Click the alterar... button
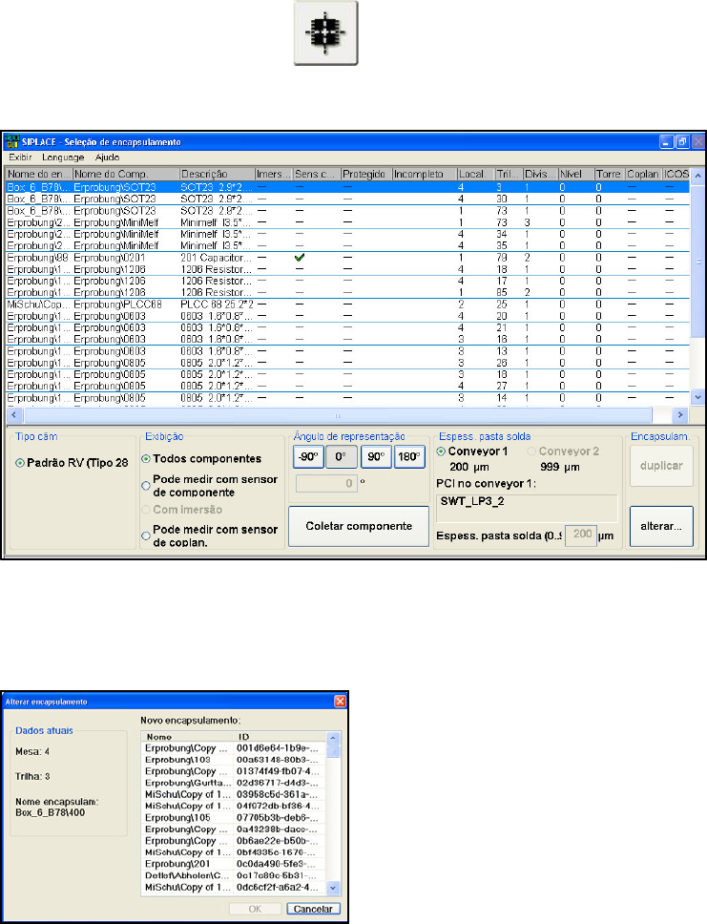The image size is (707, 924). pos(661,527)
